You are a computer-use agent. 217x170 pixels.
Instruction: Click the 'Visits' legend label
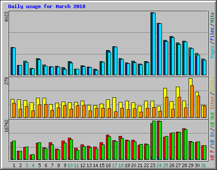coord(212,84)
